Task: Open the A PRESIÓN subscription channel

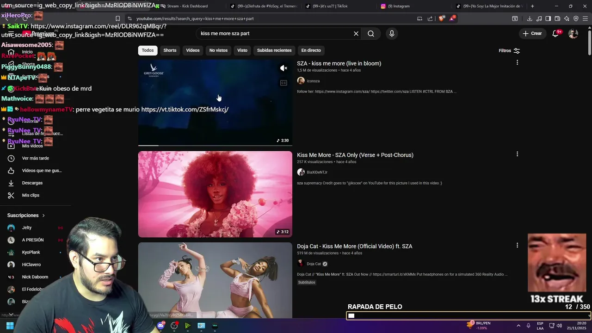Action: click(x=33, y=240)
